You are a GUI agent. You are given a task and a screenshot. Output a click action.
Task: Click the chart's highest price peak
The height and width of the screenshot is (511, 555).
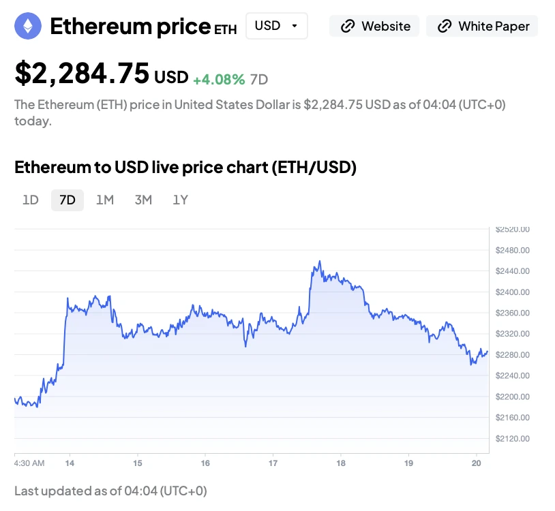click(x=319, y=262)
